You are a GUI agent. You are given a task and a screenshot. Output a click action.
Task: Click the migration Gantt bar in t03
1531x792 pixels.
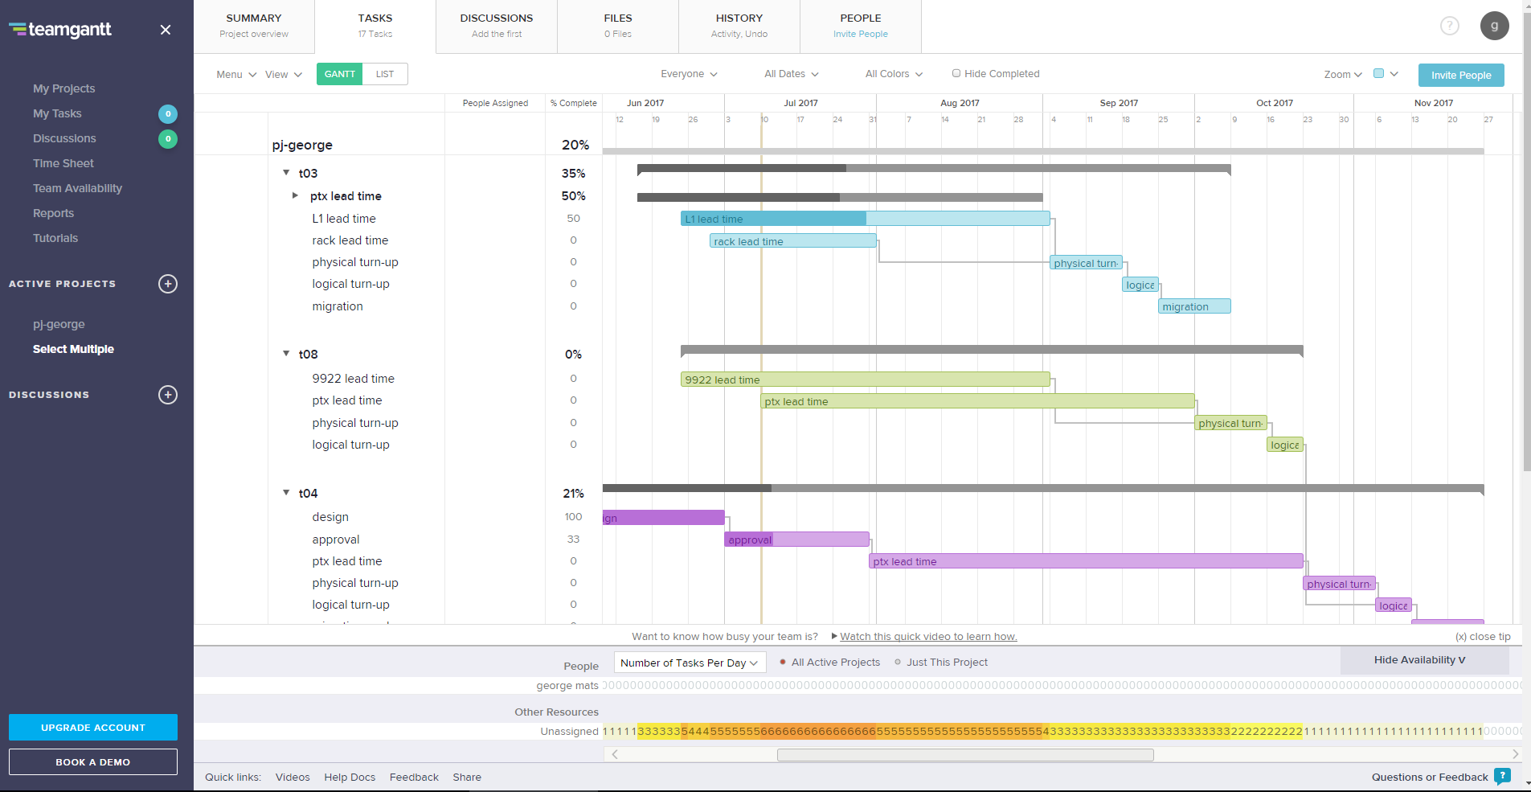click(x=1194, y=306)
